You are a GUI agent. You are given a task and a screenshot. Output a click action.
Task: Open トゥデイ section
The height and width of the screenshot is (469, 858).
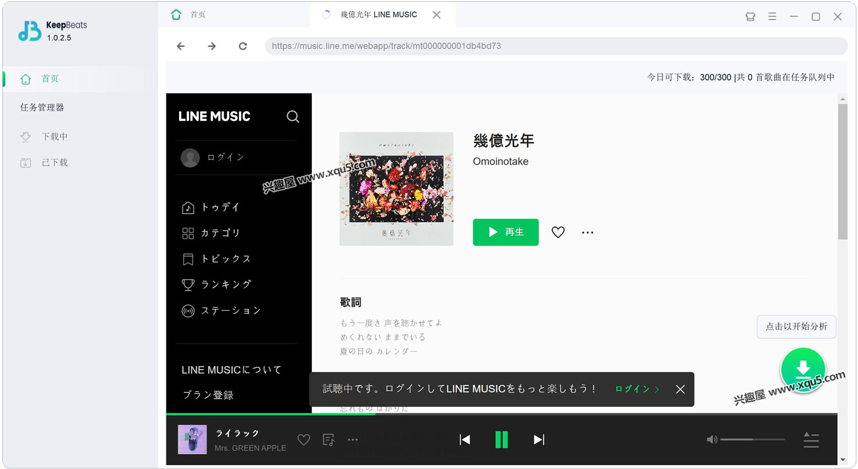point(210,207)
